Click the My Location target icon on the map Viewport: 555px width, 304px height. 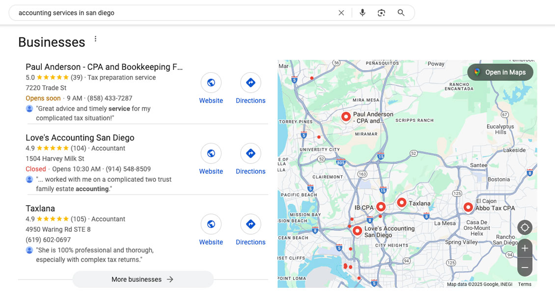(x=525, y=227)
